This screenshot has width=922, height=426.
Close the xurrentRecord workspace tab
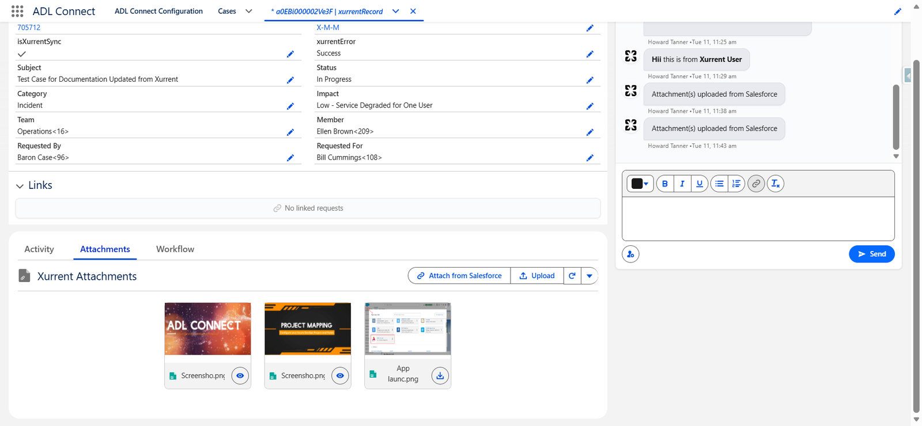pyautogui.click(x=413, y=11)
